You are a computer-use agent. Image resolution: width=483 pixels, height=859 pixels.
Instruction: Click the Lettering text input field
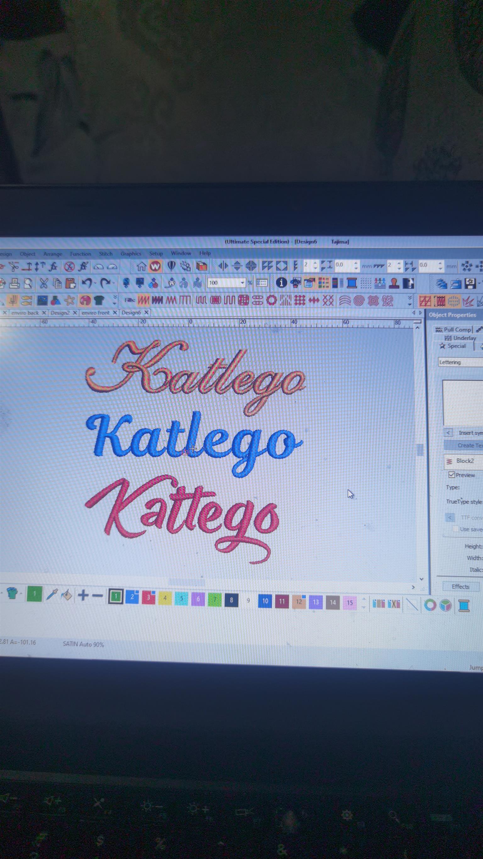tap(461, 362)
